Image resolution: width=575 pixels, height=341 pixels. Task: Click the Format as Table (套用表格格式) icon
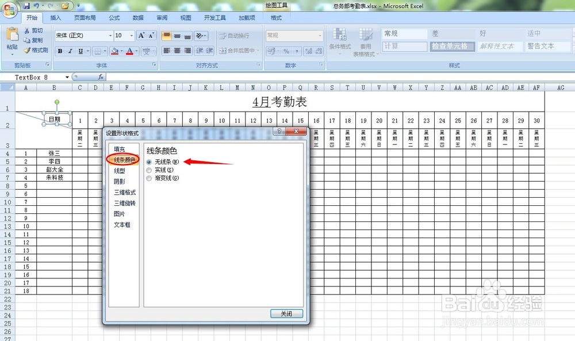point(366,35)
